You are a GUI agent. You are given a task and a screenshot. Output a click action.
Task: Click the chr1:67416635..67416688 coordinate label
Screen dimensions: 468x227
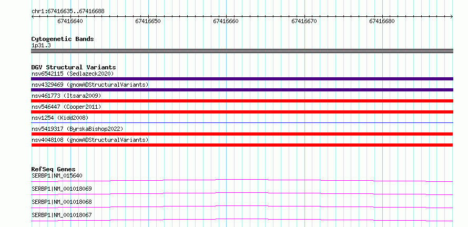click(x=68, y=12)
